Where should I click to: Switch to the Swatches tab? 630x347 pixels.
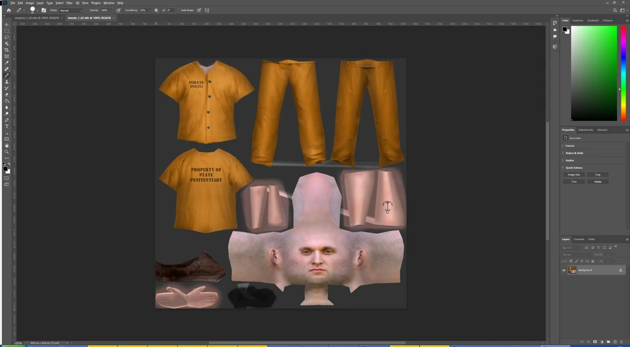pyautogui.click(x=578, y=20)
